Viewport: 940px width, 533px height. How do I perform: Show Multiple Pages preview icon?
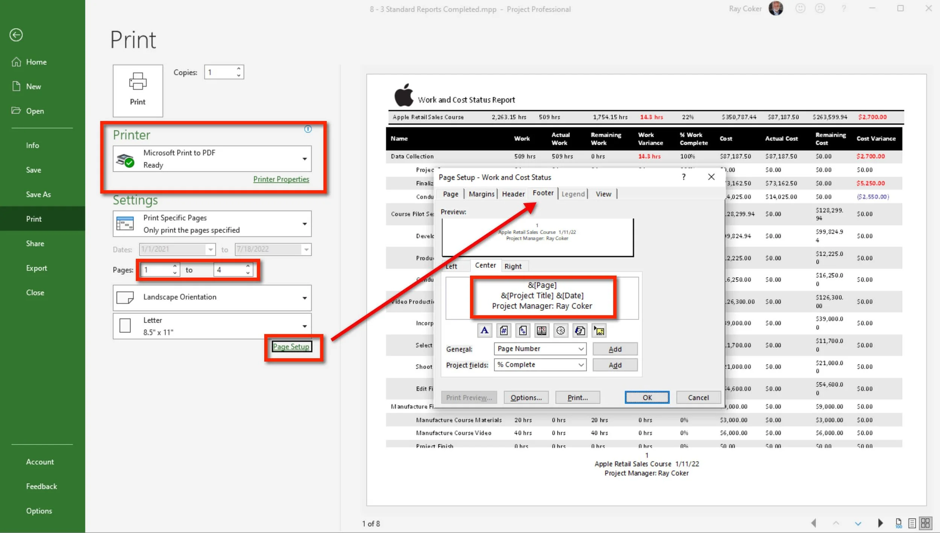tap(925, 523)
